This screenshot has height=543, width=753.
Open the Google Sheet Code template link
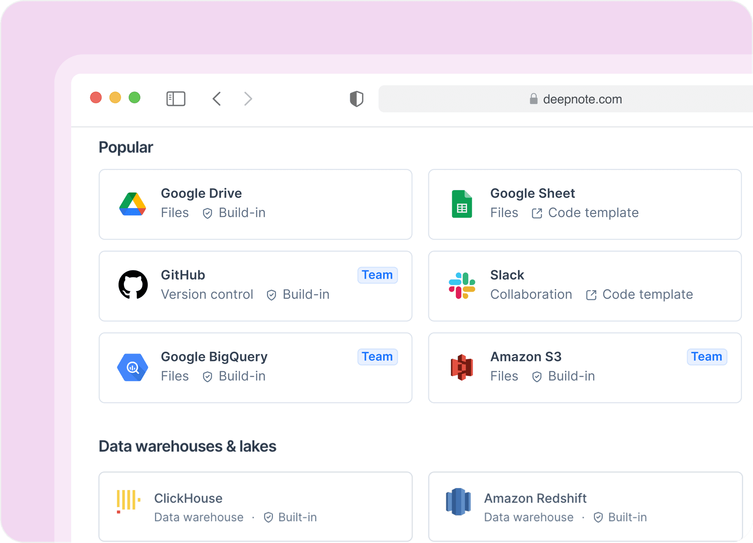(x=593, y=212)
